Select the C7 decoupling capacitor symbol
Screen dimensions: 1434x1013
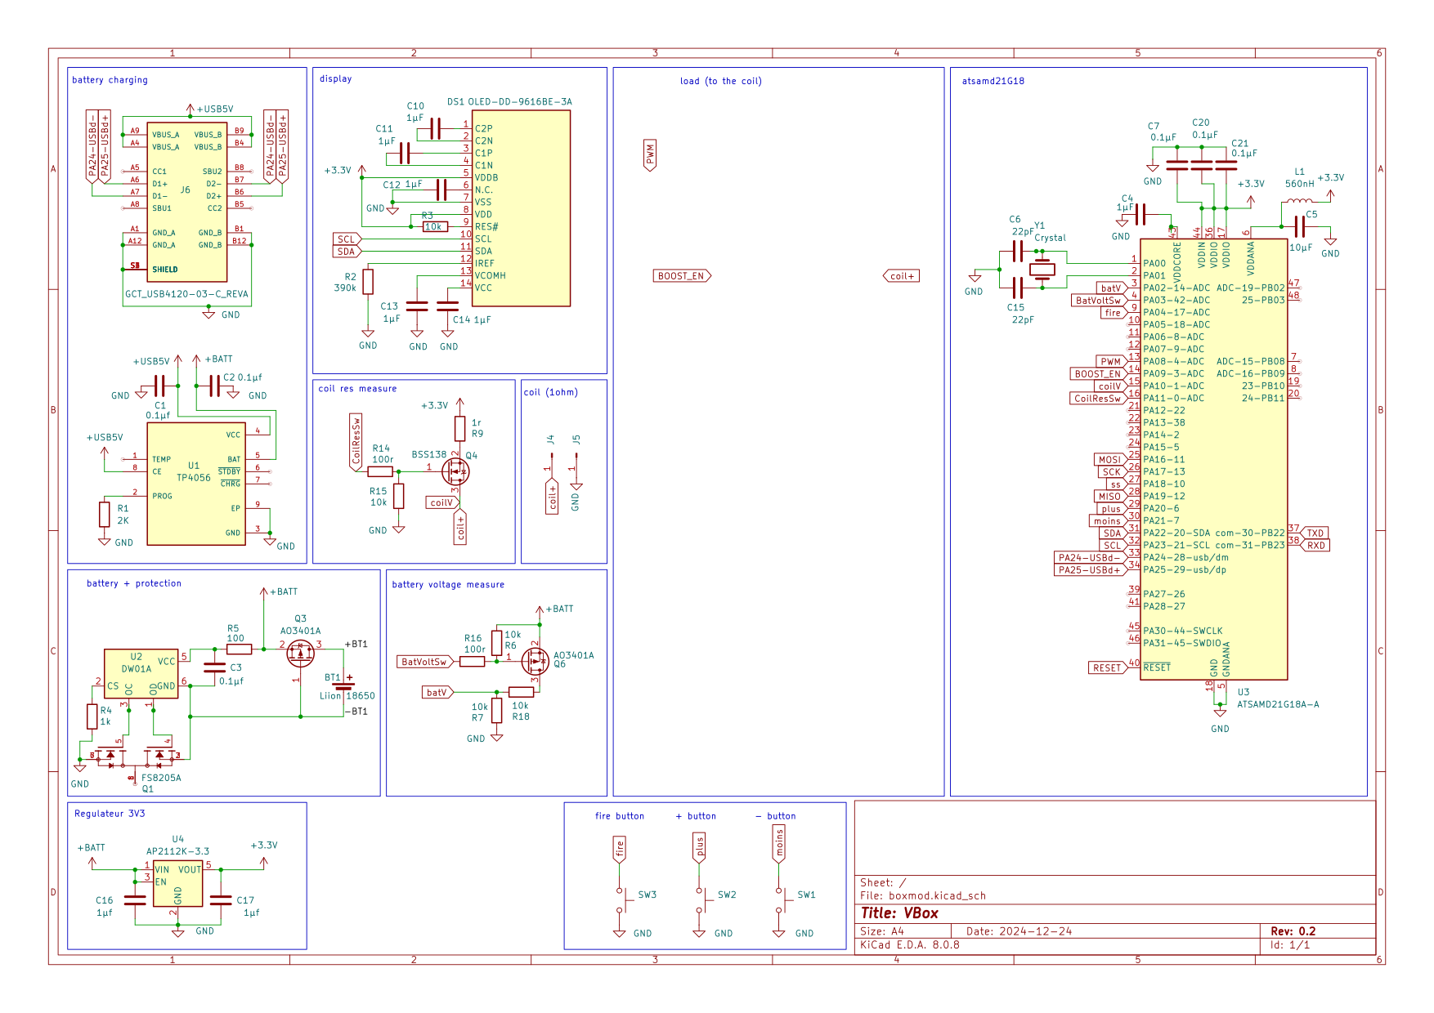coord(1177,165)
